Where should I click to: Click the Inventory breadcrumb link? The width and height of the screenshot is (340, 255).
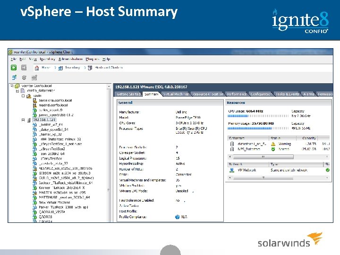point(72,68)
